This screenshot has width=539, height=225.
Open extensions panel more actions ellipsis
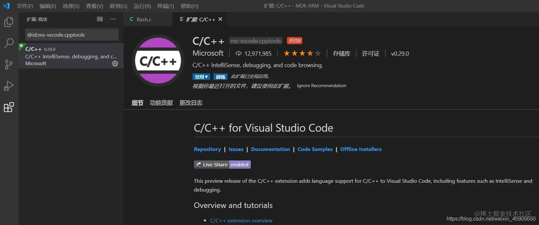[x=113, y=19]
